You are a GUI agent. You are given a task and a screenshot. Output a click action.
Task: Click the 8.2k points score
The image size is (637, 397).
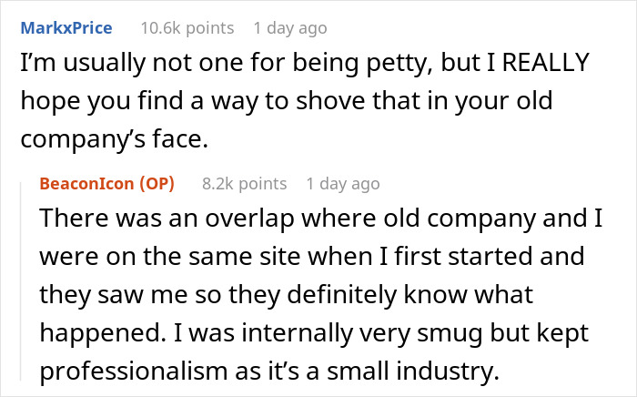(245, 183)
